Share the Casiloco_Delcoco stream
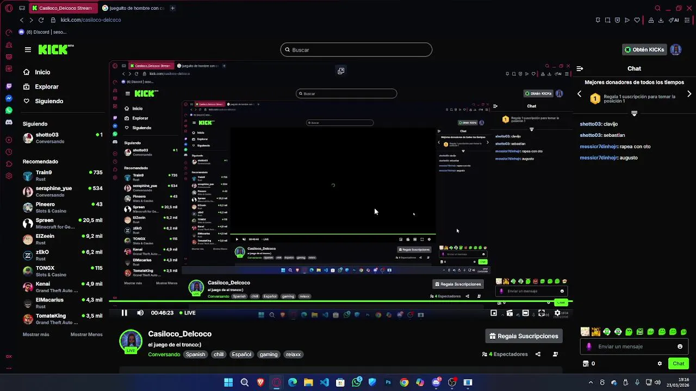The height and width of the screenshot is (391, 696). pos(538,354)
